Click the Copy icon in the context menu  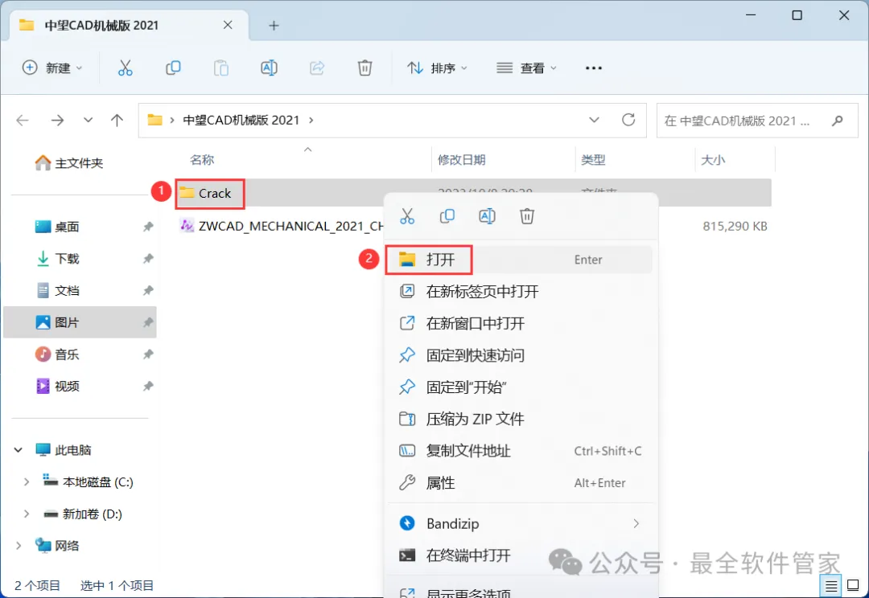click(447, 216)
